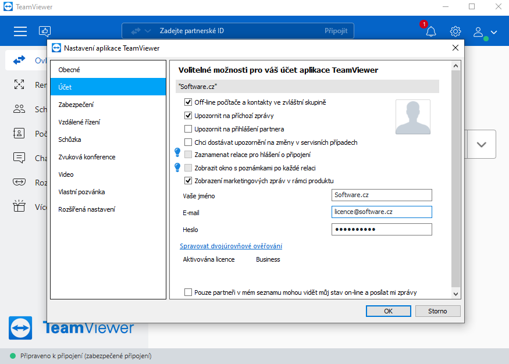Open the Schůzka (meeting) sidebar icon
Viewport: 509px width, 364px height.
coord(19,109)
